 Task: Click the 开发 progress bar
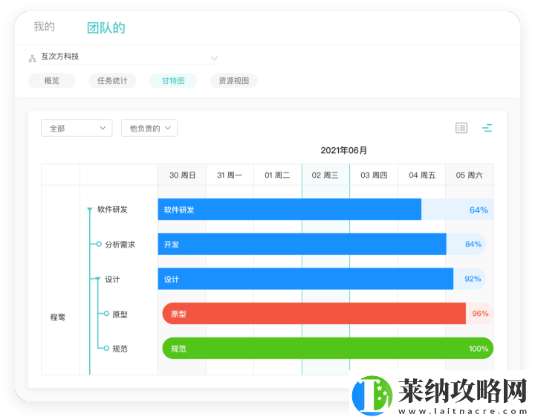pyautogui.click(x=302, y=244)
